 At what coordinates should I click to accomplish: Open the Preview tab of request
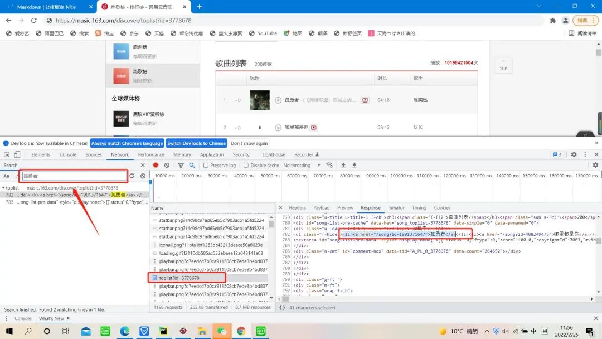click(x=345, y=208)
